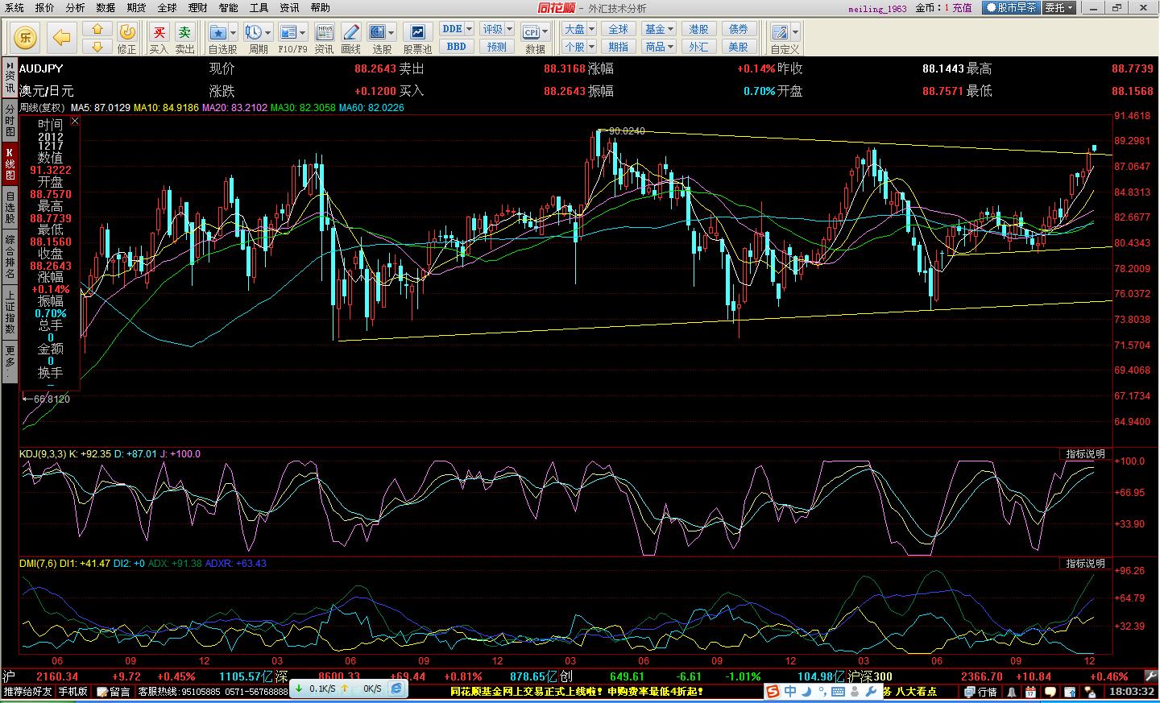Screen dimensions: 1160x703
Task: Select the 画线 drawing tool
Action: 351,38
